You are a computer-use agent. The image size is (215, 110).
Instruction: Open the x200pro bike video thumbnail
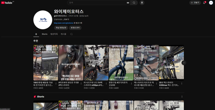point(96,62)
